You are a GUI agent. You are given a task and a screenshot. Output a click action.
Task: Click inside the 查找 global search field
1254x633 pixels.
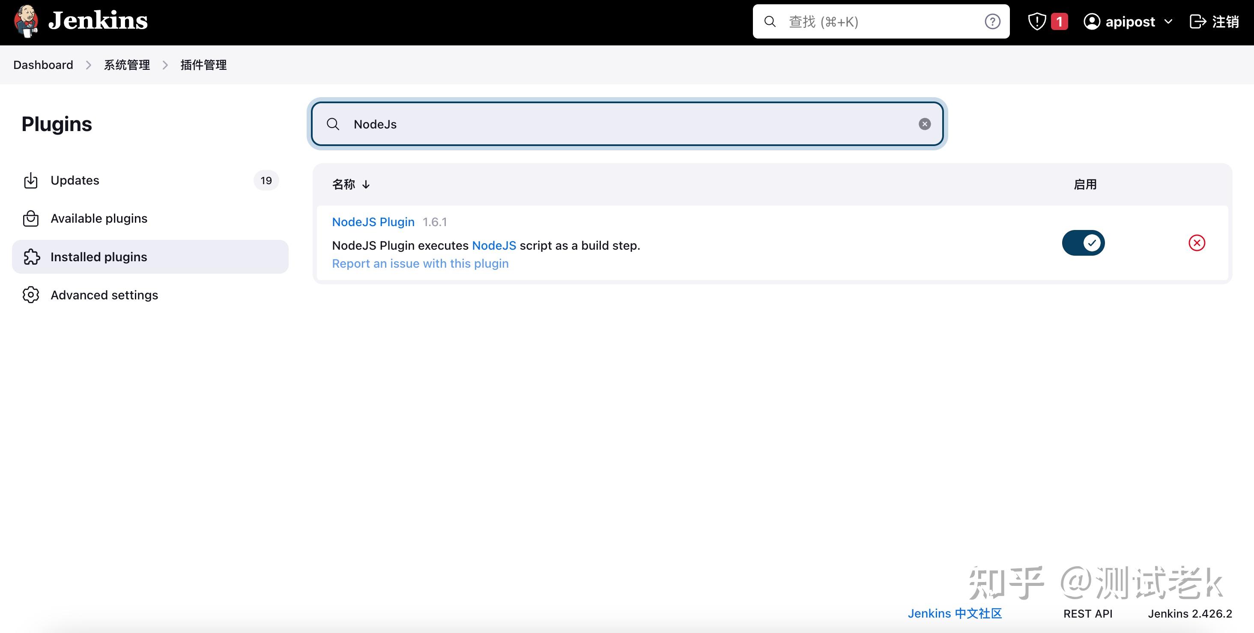(852, 21)
